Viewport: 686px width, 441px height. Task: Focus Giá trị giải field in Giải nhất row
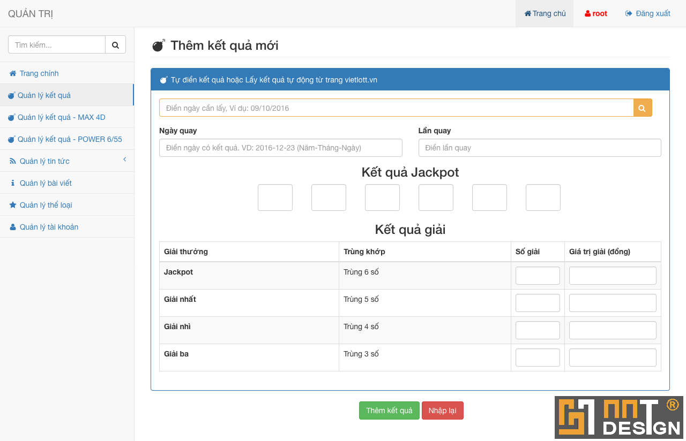(613, 303)
